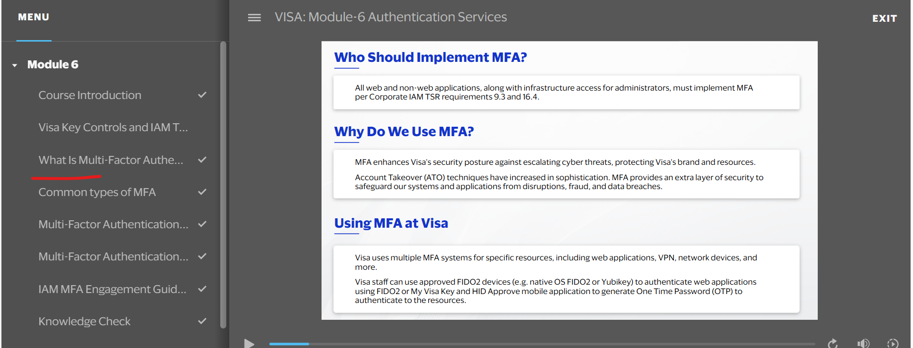Click the Who Should Implement MFA? heading
913x348 pixels.
430,57
